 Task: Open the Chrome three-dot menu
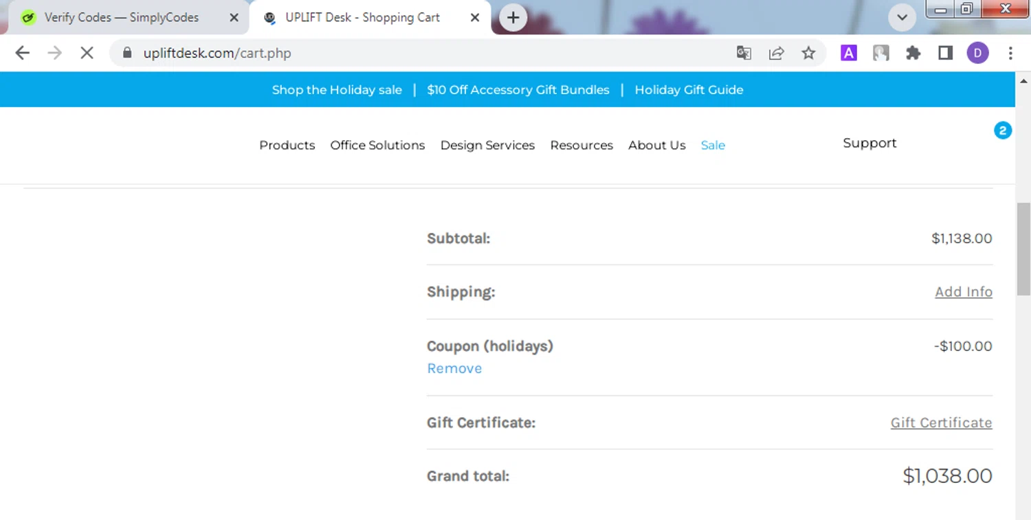[x=1010, y=53]
